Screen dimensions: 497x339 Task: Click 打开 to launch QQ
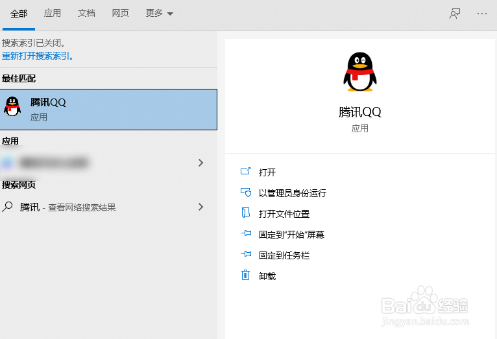267,172
